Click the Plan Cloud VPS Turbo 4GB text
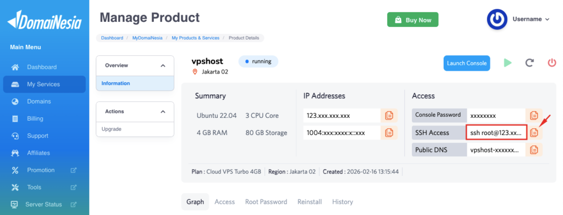563x215 pixels. tap(226, 172)
